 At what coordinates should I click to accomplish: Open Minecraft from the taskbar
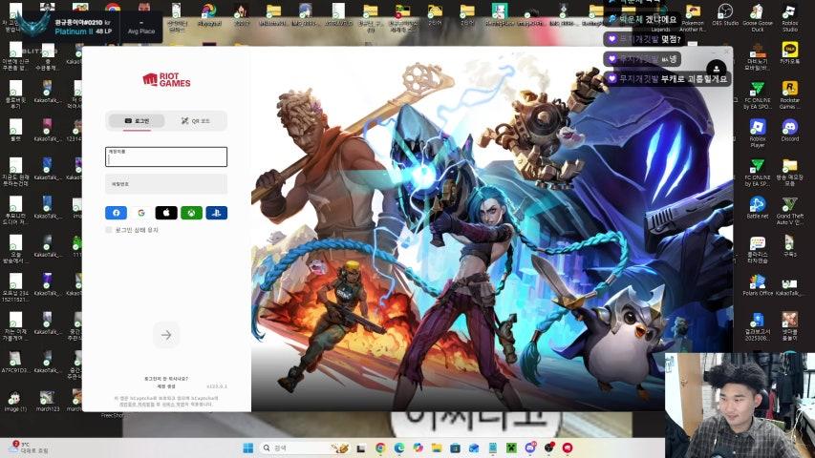coord(511,448)
